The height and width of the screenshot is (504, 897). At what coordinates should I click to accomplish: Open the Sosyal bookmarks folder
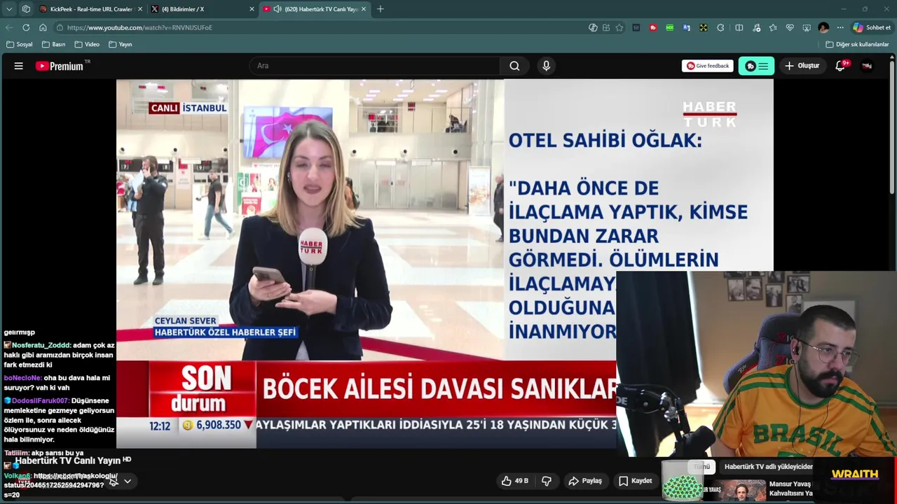(20, 44)
